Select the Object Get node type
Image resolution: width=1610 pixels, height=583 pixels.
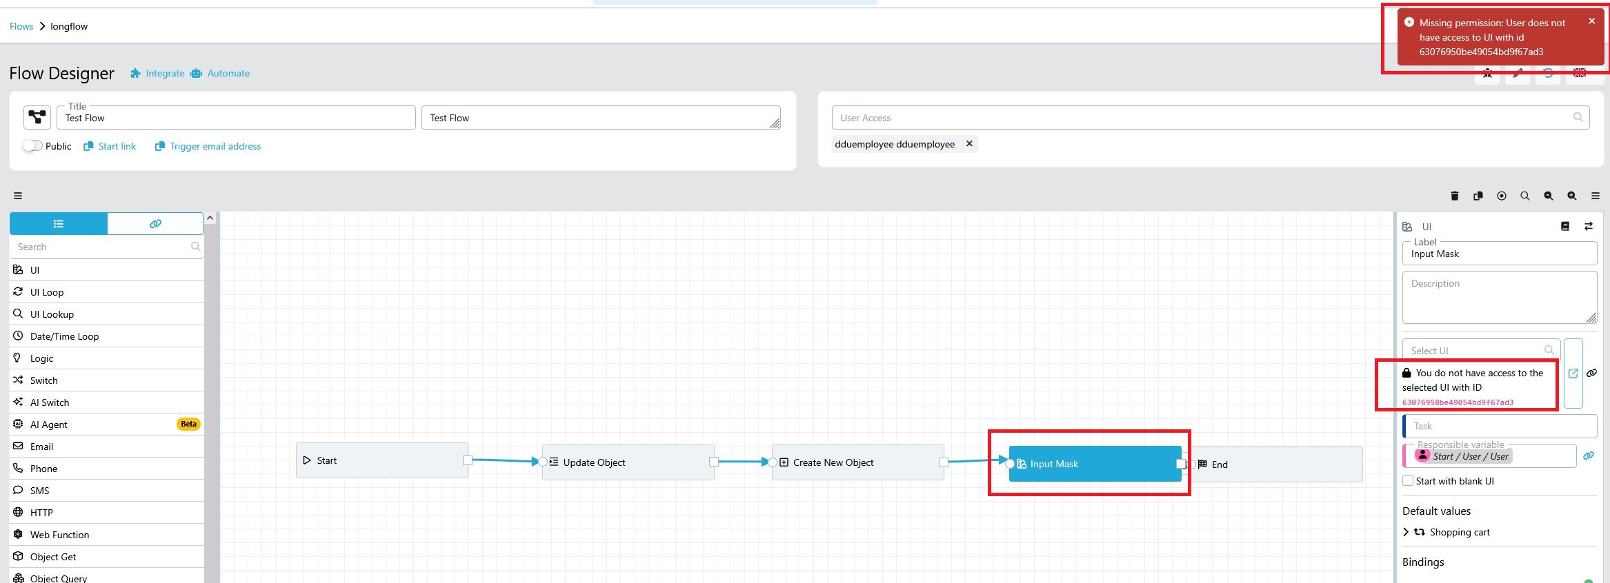pos(107,557)
